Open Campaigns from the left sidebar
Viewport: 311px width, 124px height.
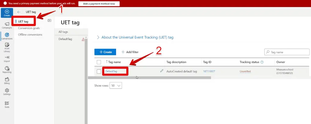(x=7, y=25)
